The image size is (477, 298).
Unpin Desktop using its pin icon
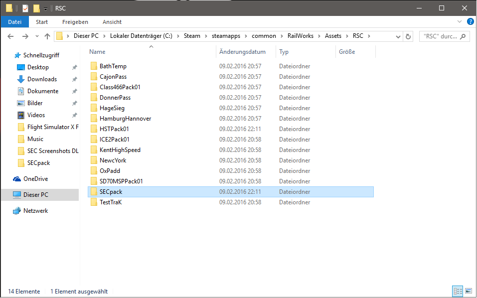tap(74, 67)
